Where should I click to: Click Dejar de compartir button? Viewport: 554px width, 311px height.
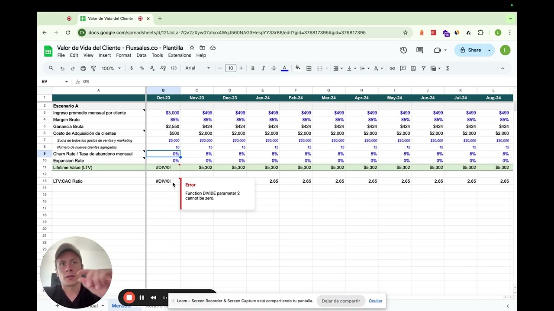click(x=341, y=301)
